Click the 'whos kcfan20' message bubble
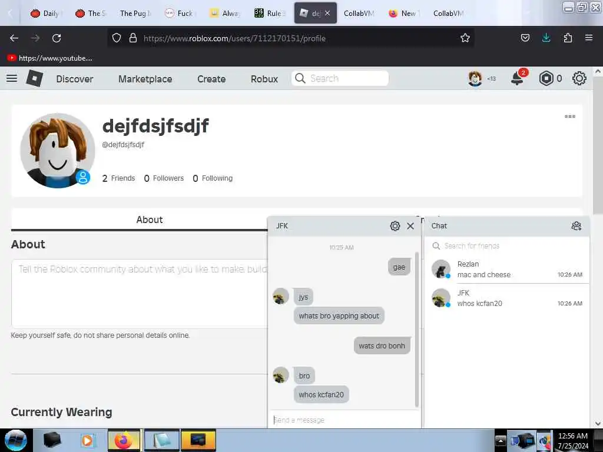This screenshot has height=452, width=603. (x=321, y=395)
